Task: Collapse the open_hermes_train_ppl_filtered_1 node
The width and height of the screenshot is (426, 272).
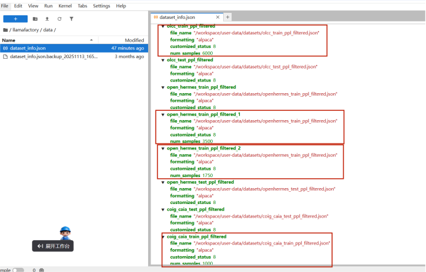Action: click(x=163, y=114)
